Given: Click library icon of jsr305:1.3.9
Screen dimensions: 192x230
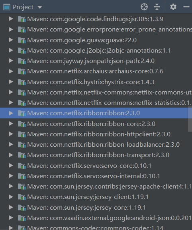Looking at the screenshot, I should point(22,19).
